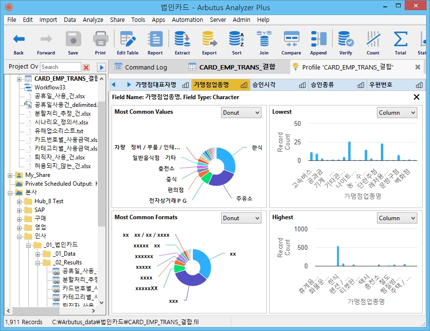Select the Join command icon
Image resolution: width=430 pixels, height=331 pixels.
pyautogui.click(x=264, y=43)
